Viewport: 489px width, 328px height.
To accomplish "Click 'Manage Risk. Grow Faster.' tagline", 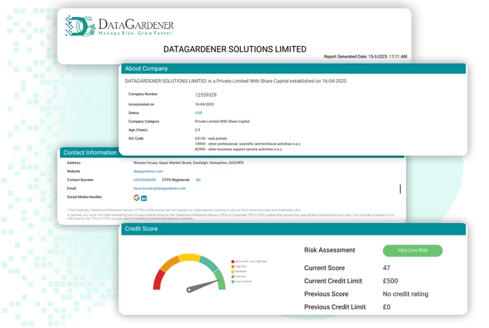I will point(136,33).
